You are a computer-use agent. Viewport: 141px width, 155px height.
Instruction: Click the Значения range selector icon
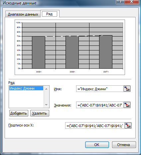(x=127, y=105)
